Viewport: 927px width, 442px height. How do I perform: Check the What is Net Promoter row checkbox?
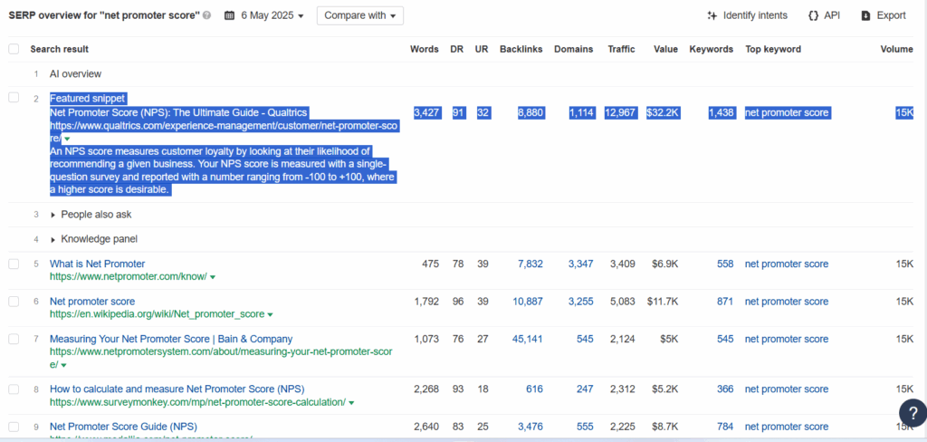[14, 264]
